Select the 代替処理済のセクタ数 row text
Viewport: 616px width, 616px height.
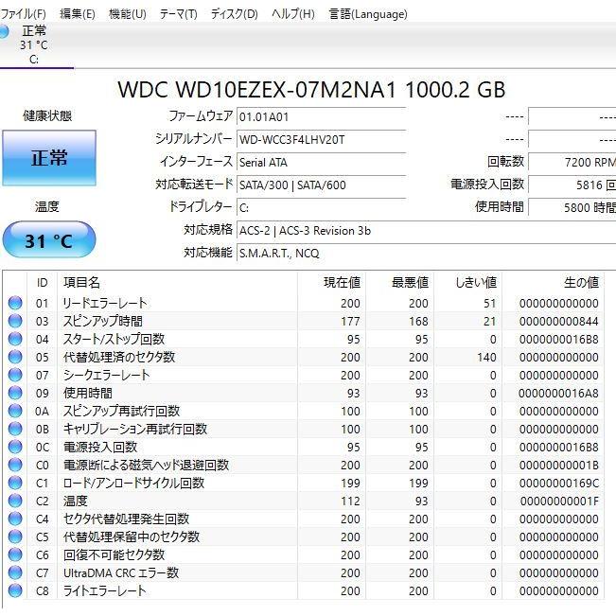[119, 357]
